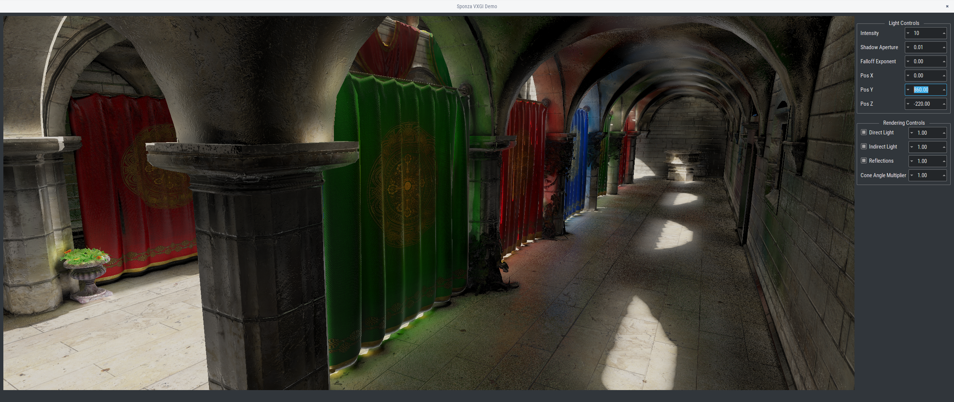Toggle the Reflections checkbox
The height and width of the screenshot is (402, 954).
(x=864, y=160)
